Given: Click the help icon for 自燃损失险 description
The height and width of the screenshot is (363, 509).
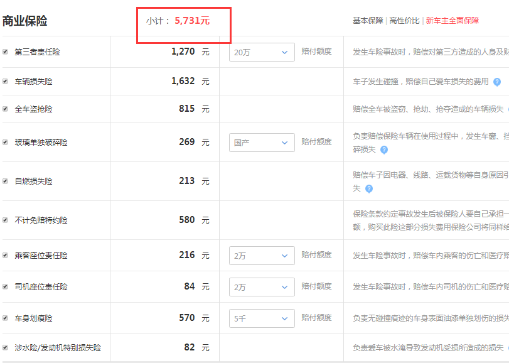Looking at the screenshot, I should tap(369, 188).
